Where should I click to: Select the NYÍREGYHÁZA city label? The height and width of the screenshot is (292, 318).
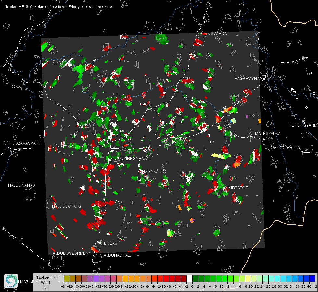[134, 158]
